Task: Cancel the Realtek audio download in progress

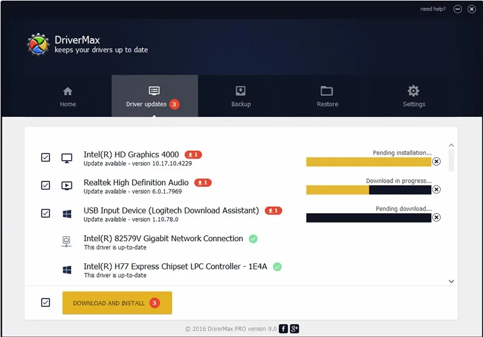Action: [437, 189]
